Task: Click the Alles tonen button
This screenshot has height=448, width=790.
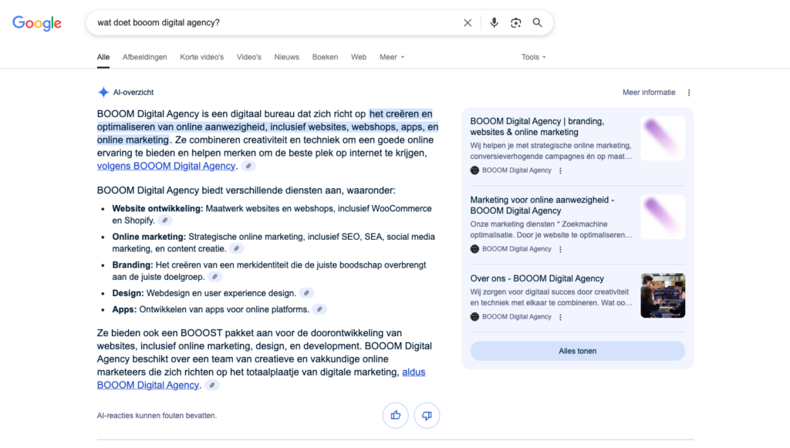Action: (577, 351)
